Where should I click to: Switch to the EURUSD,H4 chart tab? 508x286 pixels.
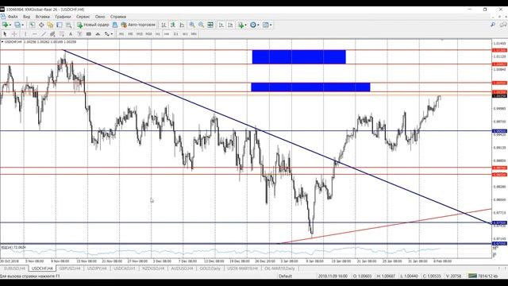14,269
